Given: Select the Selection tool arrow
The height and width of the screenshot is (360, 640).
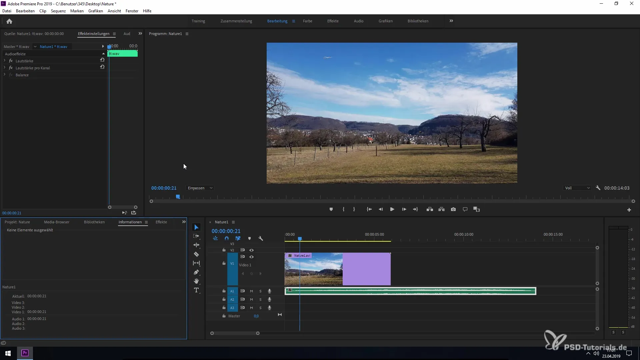Looking at the screenshot, I should (196, 227).
